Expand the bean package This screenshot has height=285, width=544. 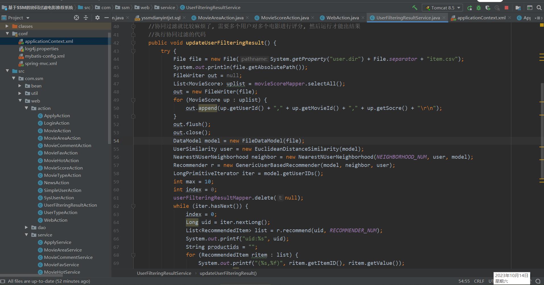(20, 86)
